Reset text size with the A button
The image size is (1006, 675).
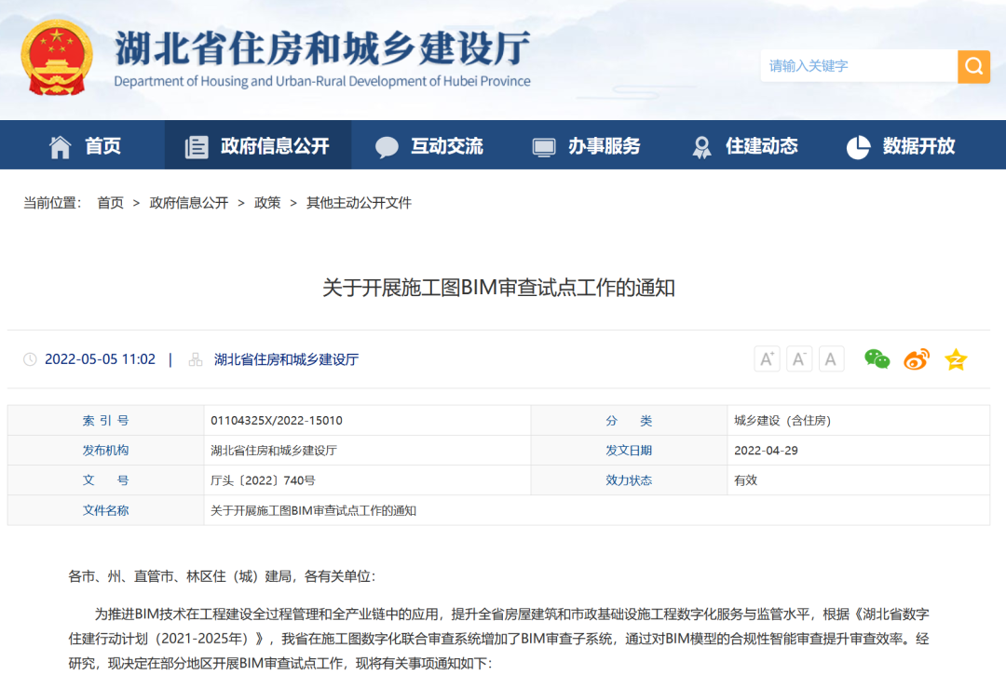pos(831,358)
